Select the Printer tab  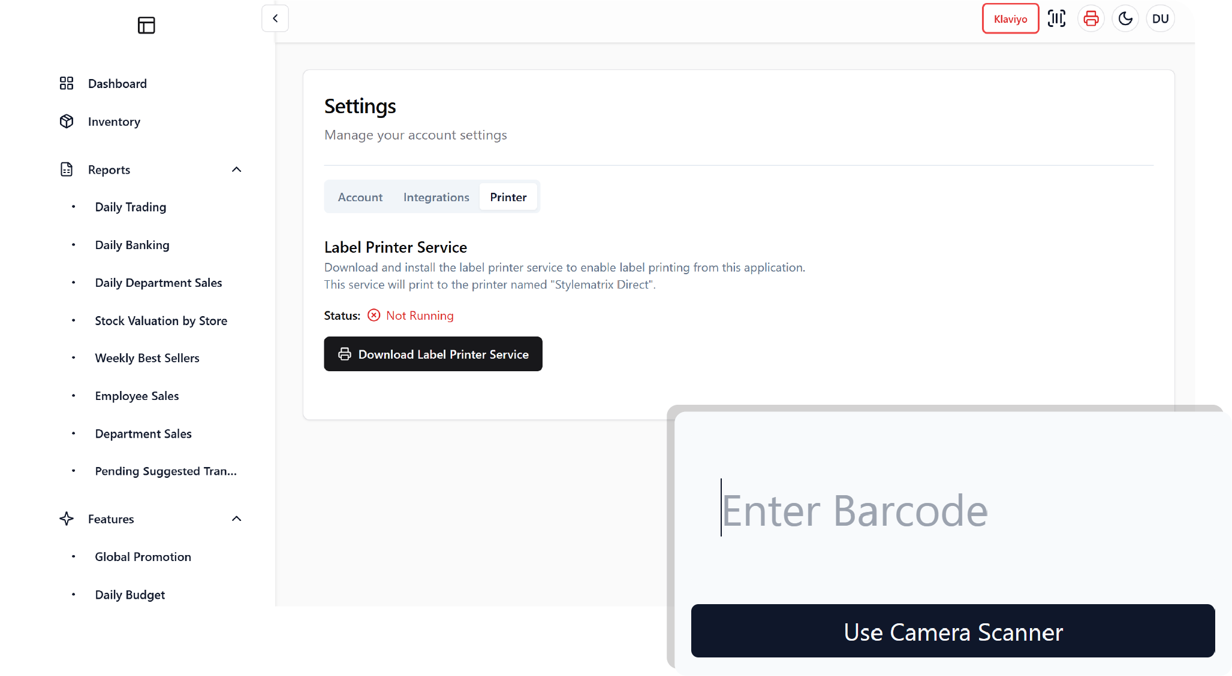tap(508, 197)
